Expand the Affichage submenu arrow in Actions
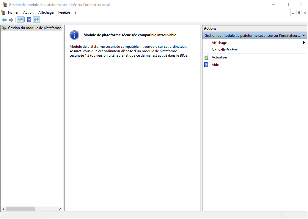Screen dimensions: 308x219 point(304,43)
